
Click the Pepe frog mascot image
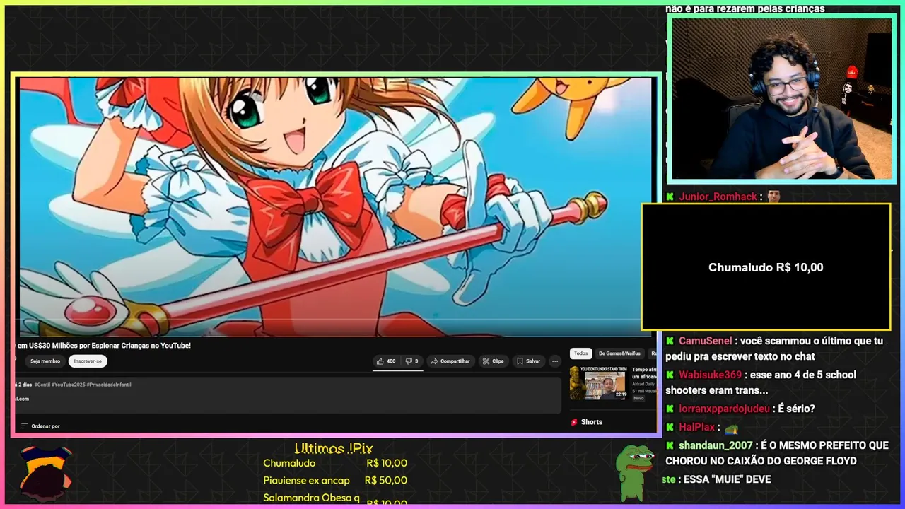pos(637,472)
